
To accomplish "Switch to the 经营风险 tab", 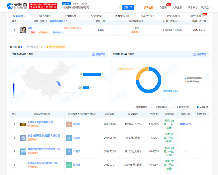I will tap(71, 16).
